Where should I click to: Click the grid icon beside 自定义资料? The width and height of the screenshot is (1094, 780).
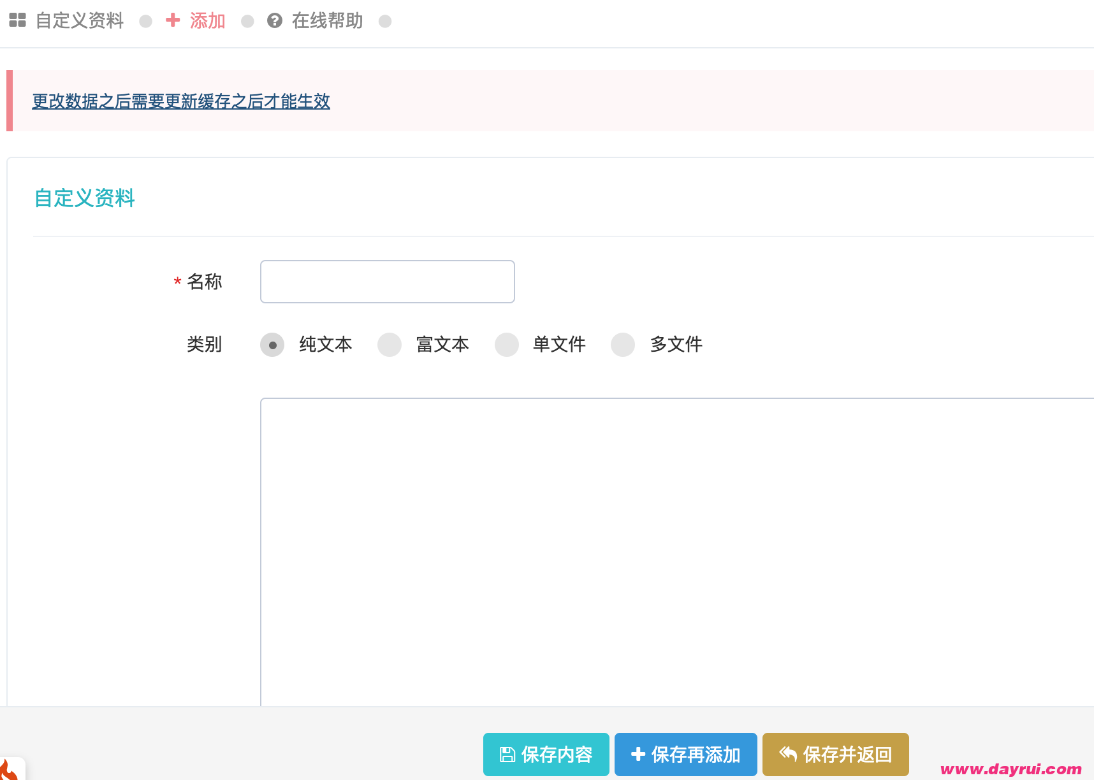[17, 20]
